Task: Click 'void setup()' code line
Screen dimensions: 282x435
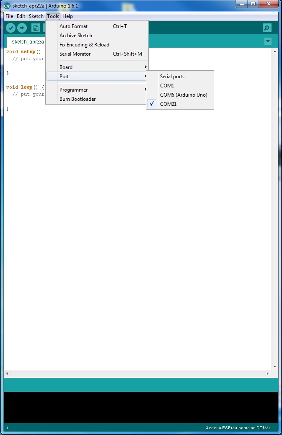Action: coord(23,51)
